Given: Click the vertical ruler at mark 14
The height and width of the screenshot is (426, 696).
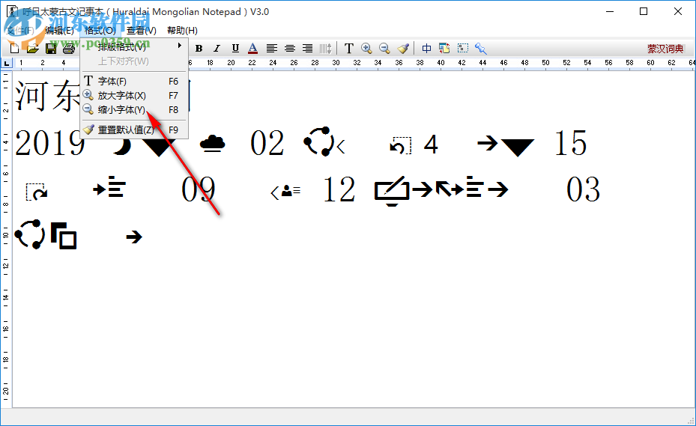Looking at the screenshot, I should (x=5, y=297).
